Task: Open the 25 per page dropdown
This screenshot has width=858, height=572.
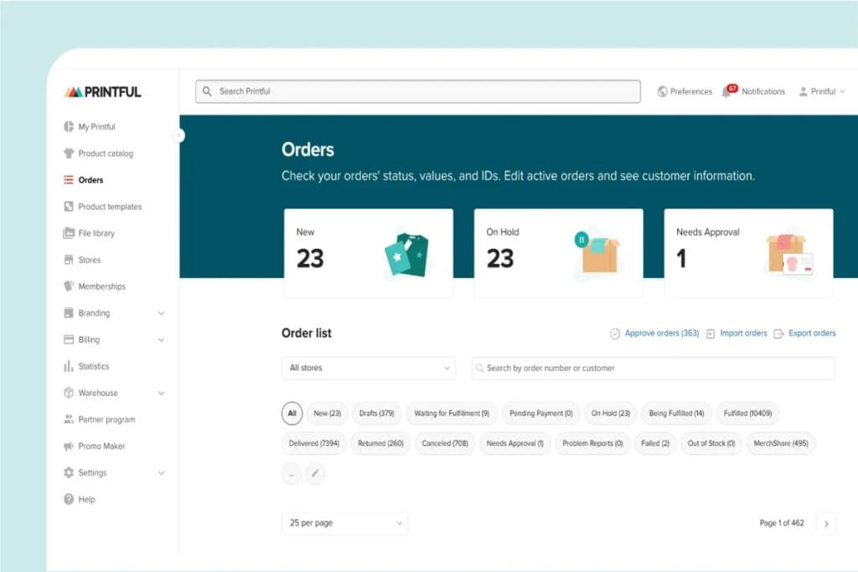Action: pyautogui.click(x=344, y=523)
